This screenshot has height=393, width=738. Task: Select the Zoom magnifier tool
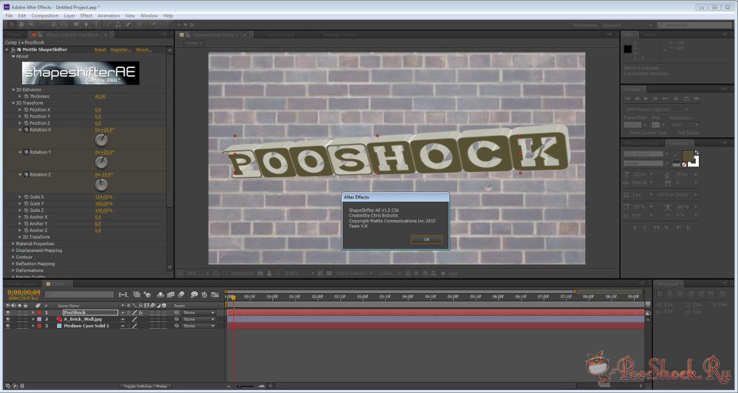(x=32, y=24)
